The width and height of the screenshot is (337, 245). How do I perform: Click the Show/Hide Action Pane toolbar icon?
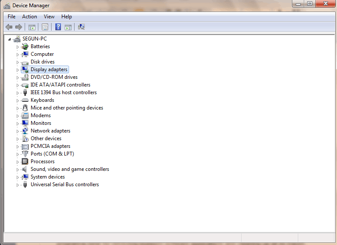[68, 27]
